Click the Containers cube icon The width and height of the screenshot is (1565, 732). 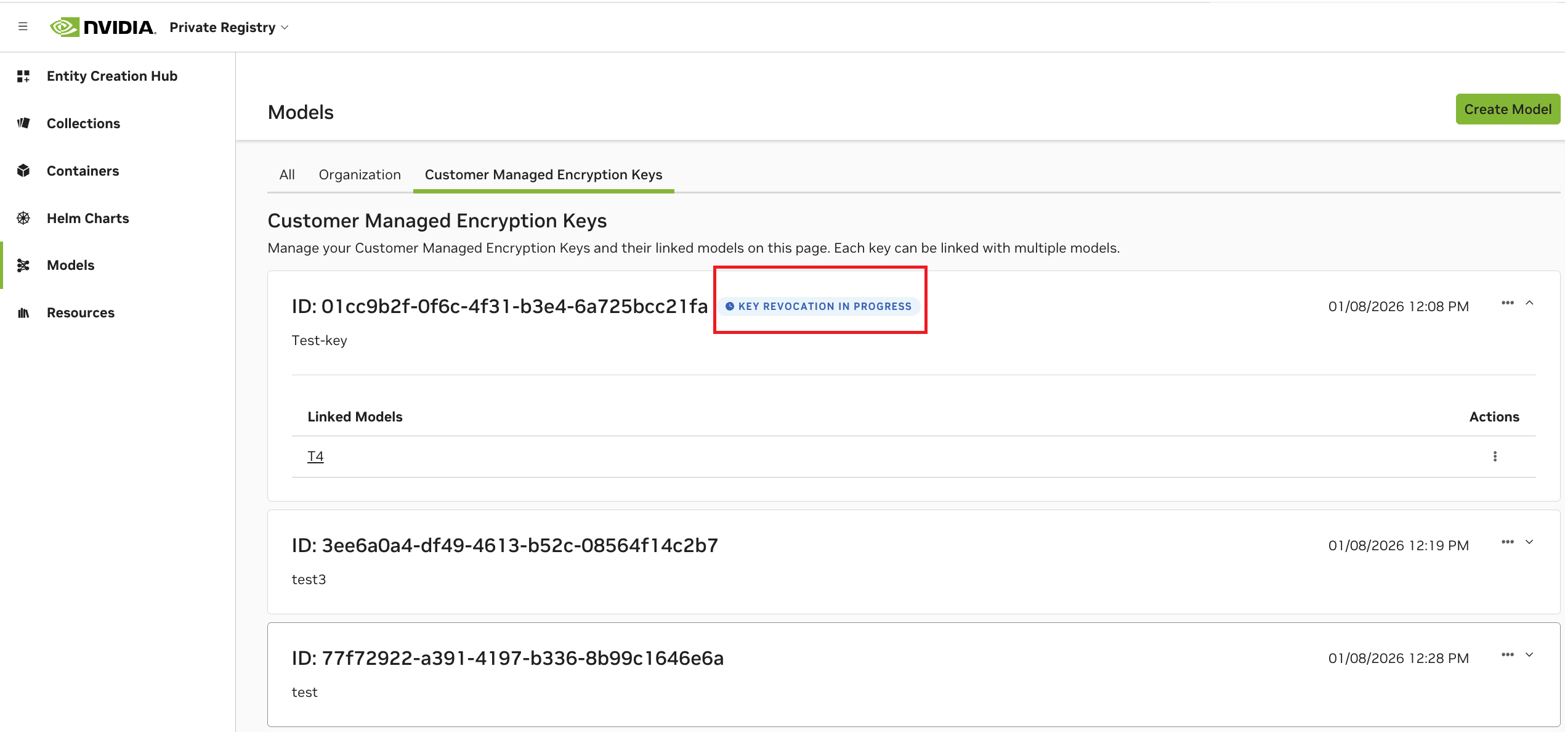coord(23,171)
